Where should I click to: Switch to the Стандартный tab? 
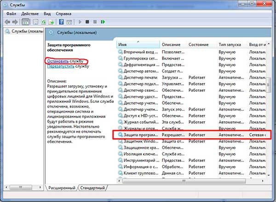(92, 188)
